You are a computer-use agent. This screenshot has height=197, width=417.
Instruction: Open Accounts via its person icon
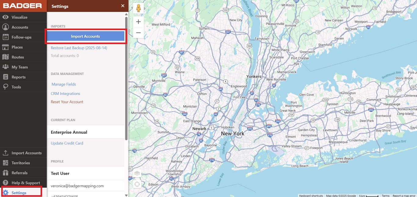[x=5, y=27]
